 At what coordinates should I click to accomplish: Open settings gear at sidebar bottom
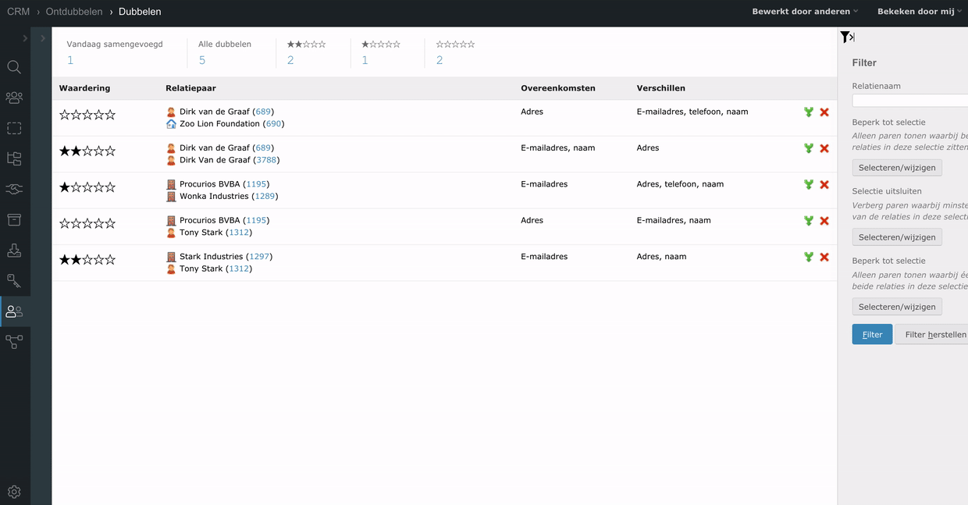coord(14,492)
